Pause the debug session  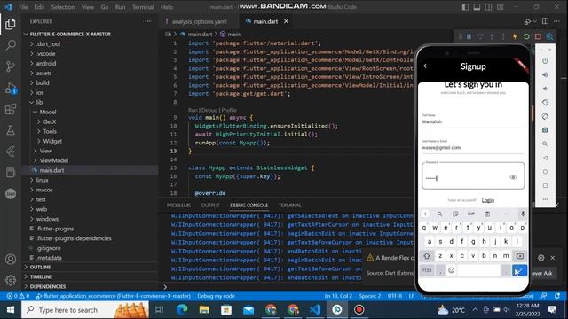pos(469,36)
